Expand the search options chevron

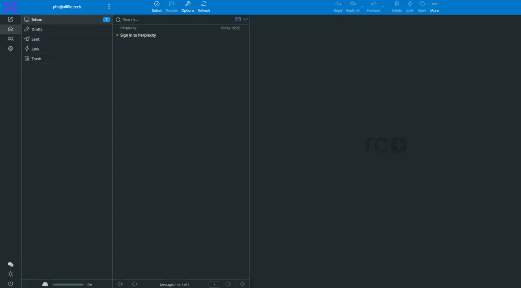tap(245, 19)
